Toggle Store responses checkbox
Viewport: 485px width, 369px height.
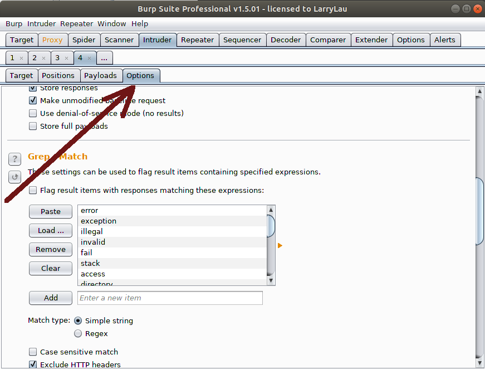click(33, 88)
